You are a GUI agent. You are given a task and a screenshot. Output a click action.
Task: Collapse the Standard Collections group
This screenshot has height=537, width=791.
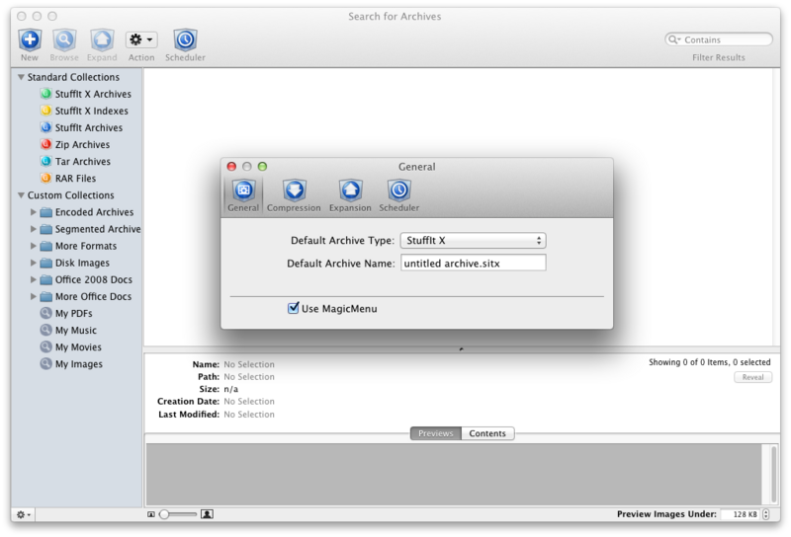(21, 77)
